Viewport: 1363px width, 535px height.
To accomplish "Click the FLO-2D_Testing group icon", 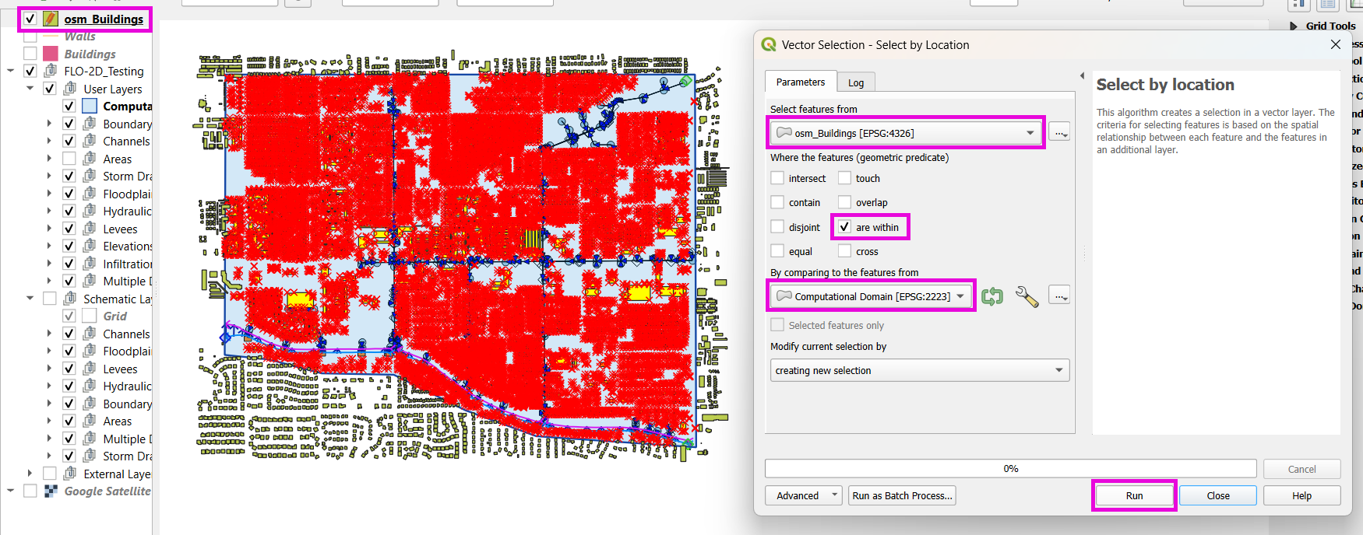I will point(51,71).
